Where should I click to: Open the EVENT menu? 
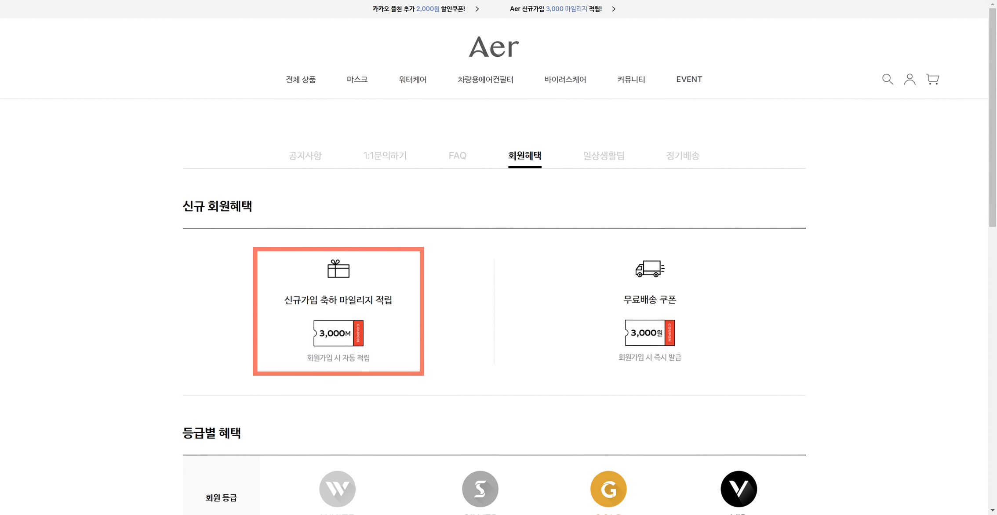[x=689, y=80]
